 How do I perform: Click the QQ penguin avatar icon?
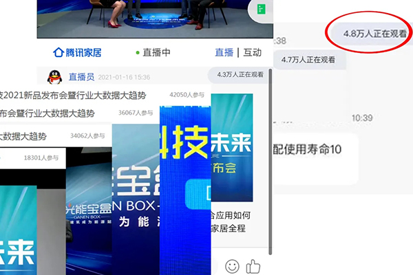coord(54,77)
